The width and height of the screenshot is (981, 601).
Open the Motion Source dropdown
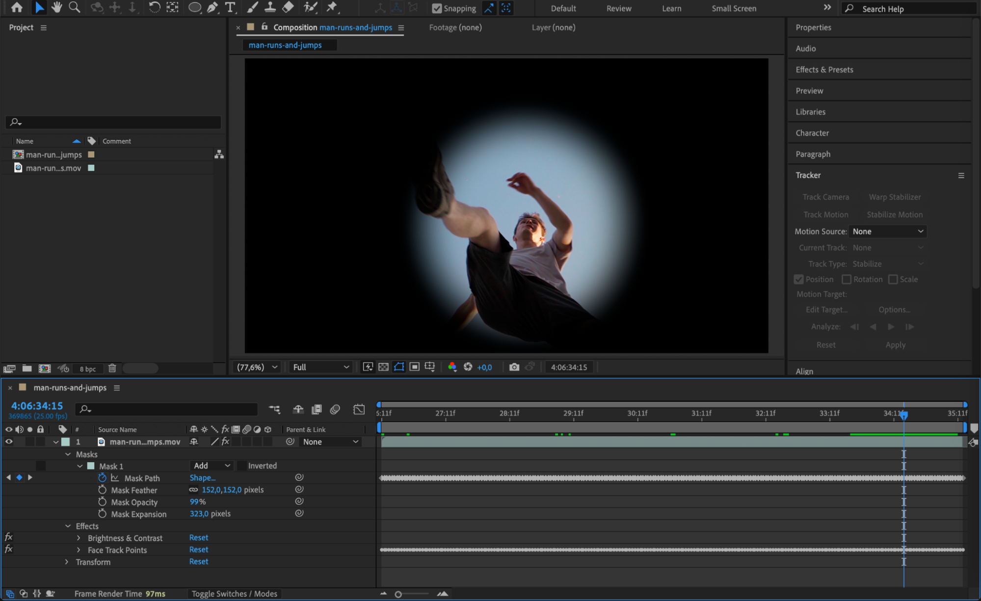pos(887,232)
